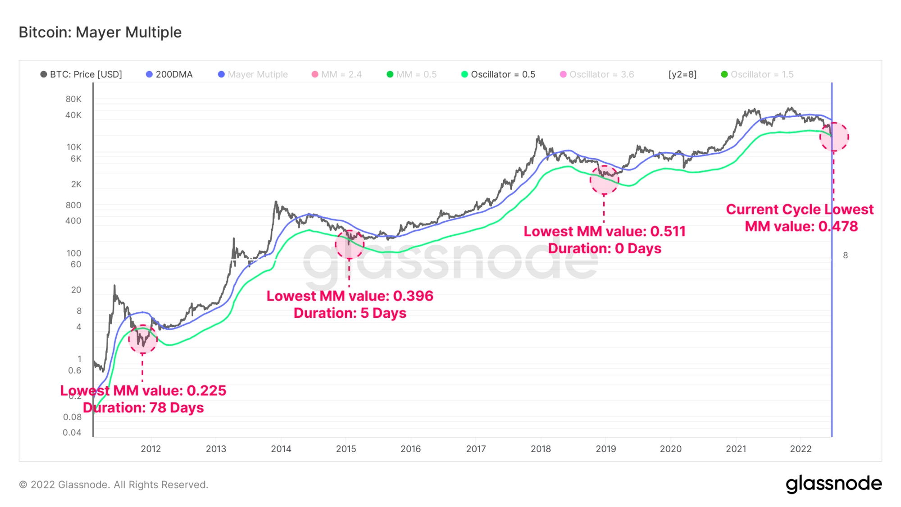Click the green Oscillator = 1.5 legend dot
Screen dimensions: 901x507
pyautogui.click(x=724, y=74)
